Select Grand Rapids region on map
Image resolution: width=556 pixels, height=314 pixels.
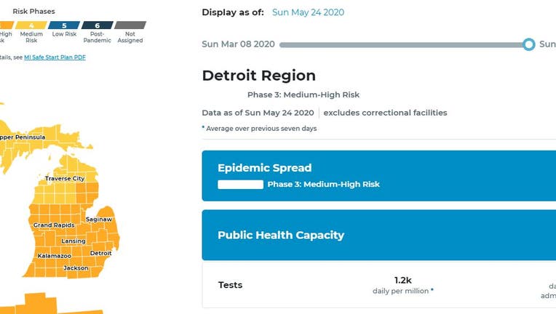click(x=54, y=225)
